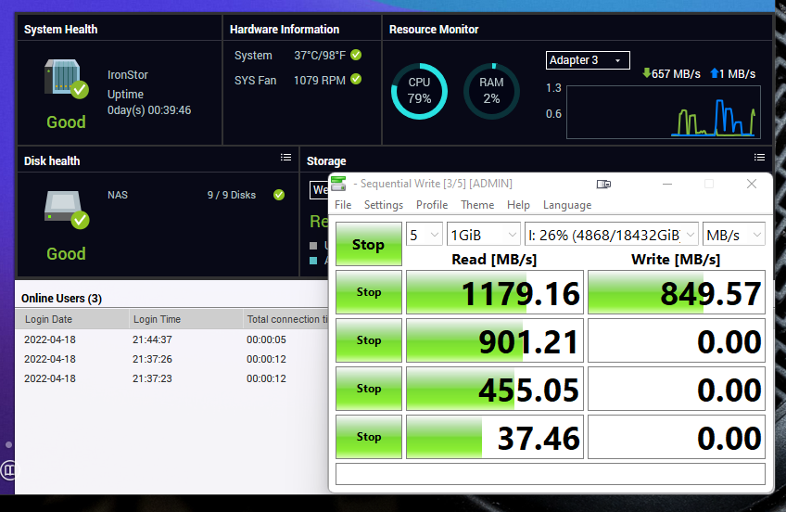Click the Stop button beside 37.46 result

pos(369,437)
